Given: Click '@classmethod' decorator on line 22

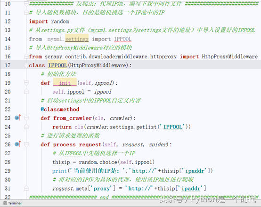Looking at the screenshot, I should tap(60, 109).
